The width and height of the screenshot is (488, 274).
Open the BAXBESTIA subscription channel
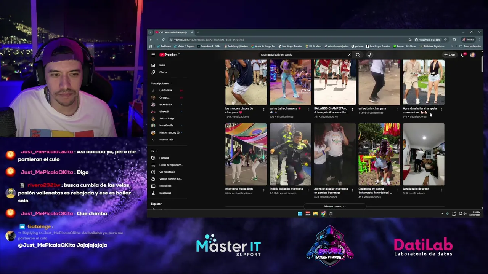click(x=167, y=104)
